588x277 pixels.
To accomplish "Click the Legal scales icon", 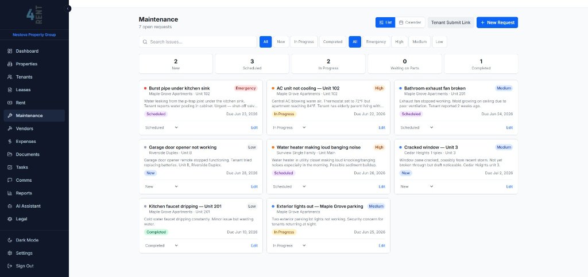I will (x=10, y=219).
